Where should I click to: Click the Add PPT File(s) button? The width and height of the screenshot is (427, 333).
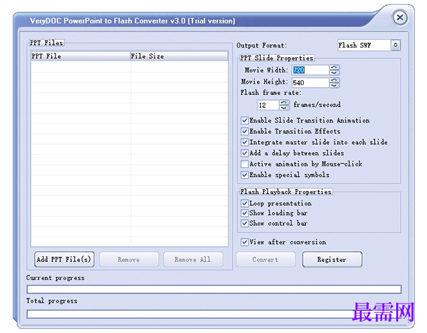(64, 259)
